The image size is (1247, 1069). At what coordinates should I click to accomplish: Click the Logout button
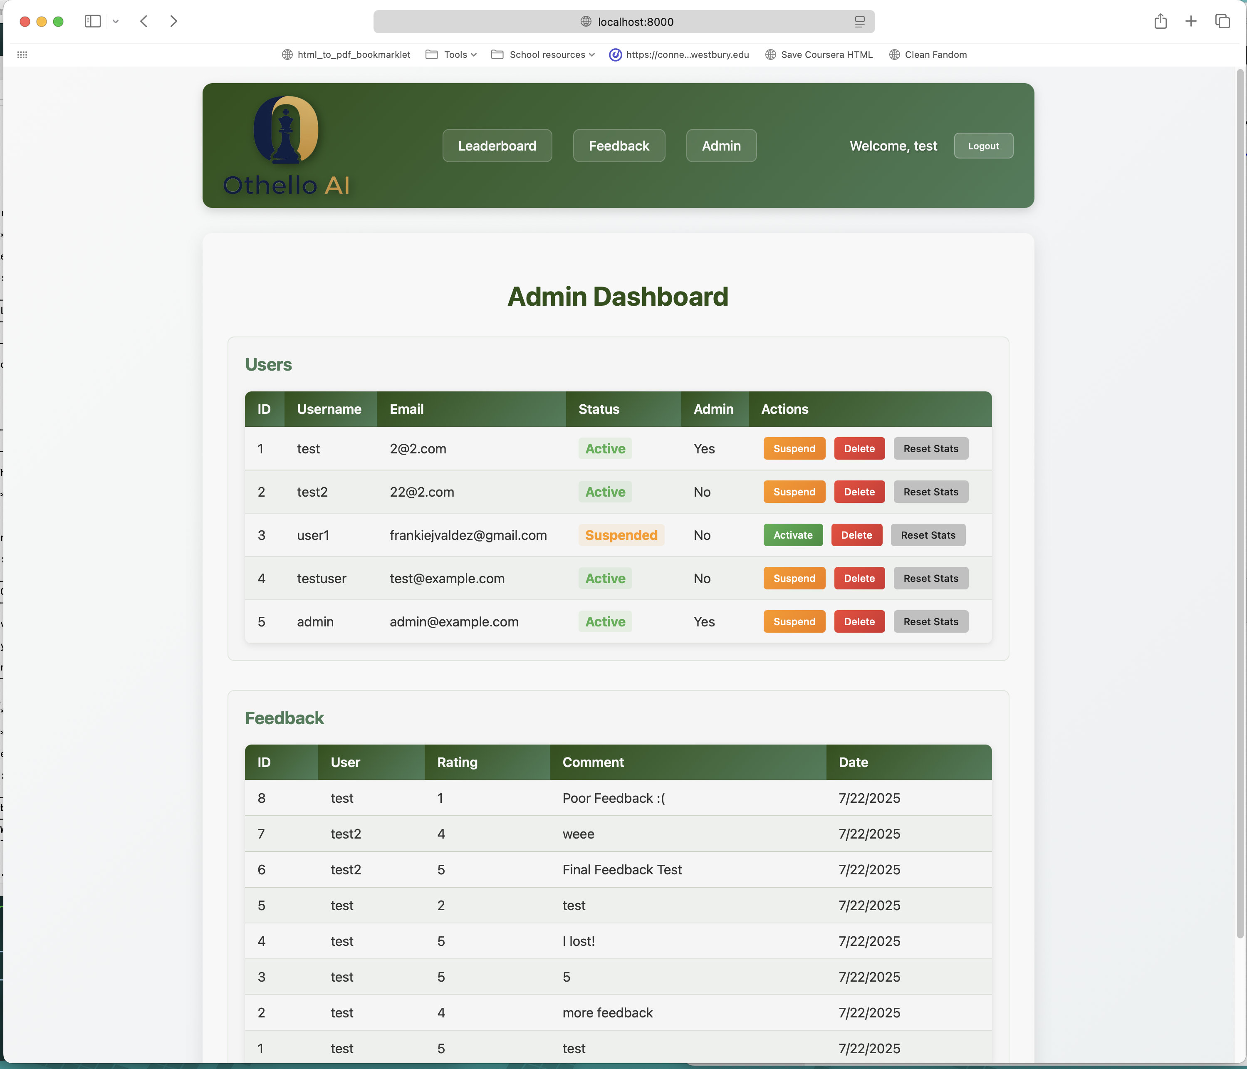click(983, 146)
